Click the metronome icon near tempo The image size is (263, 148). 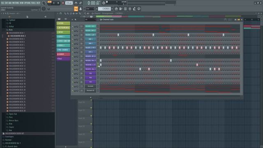click(76, 3)
